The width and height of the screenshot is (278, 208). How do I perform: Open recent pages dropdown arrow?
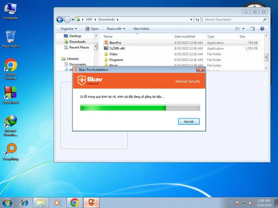(x=73, y=19)
